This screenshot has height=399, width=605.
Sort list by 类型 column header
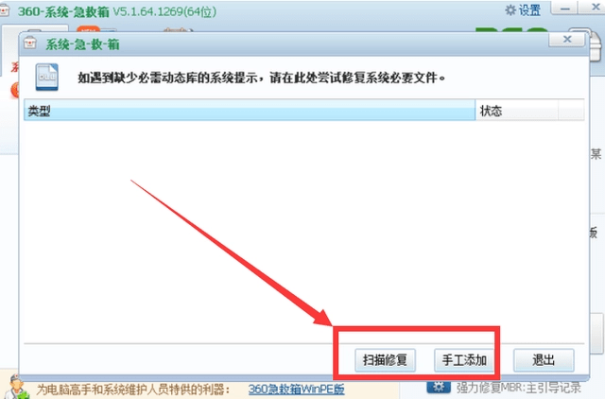(x=250, y=111)
